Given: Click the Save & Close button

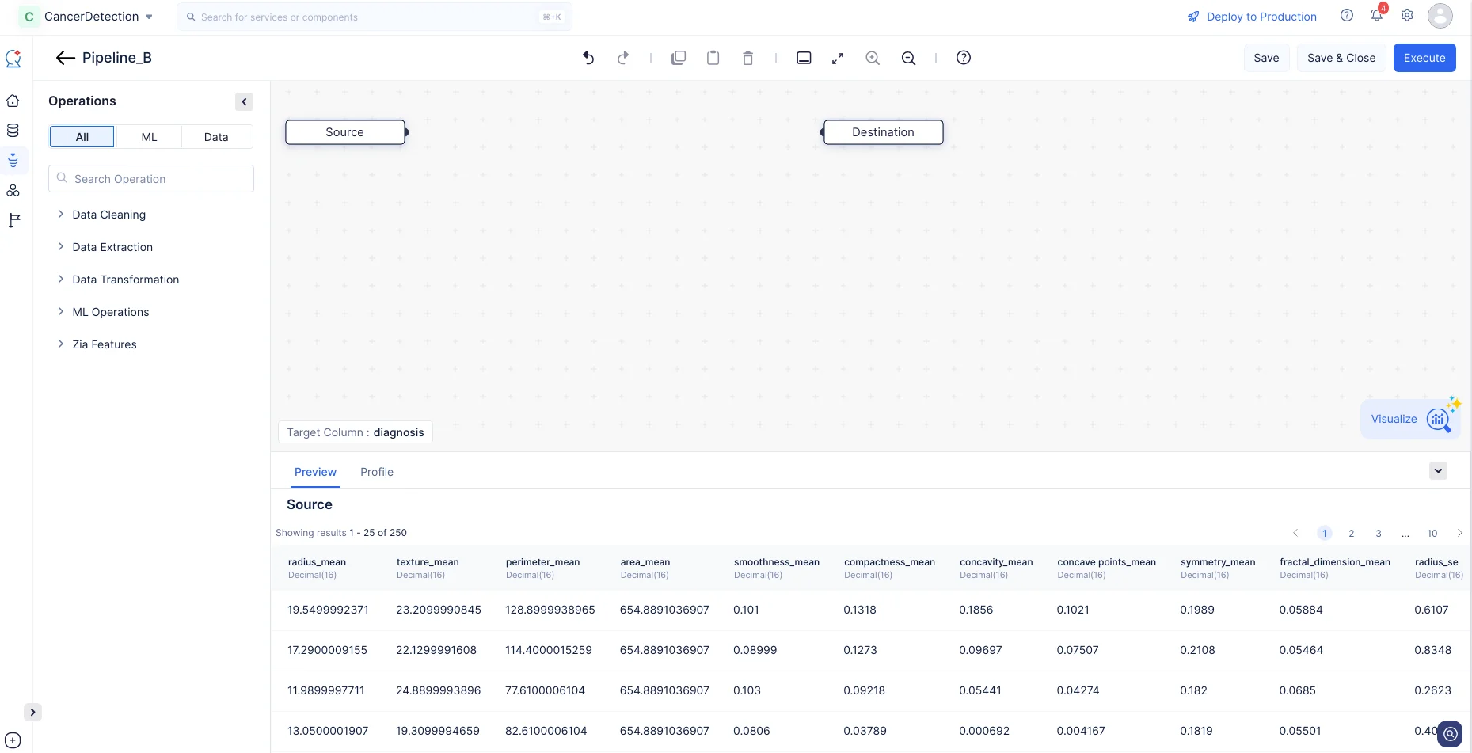Looking at the screenshot, I should (1341, 58).
